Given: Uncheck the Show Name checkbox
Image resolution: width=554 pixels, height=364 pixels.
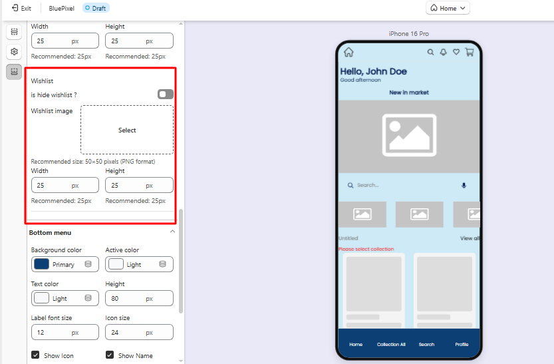Looking at the screenshot, I should (110, 355).
